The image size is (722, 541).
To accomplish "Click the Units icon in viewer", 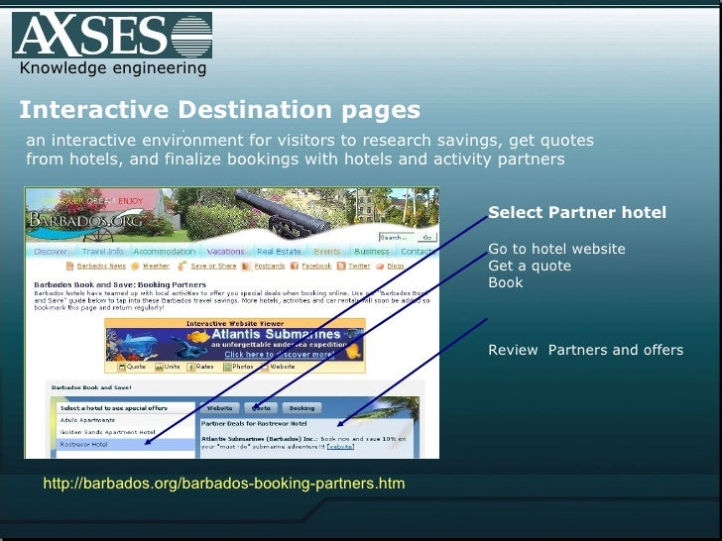I will pos(159,367).
